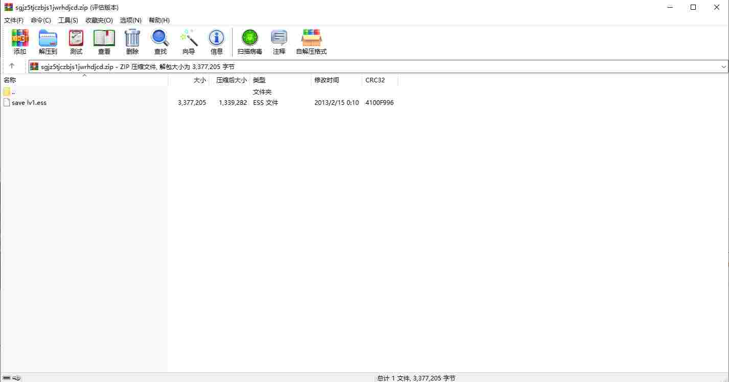
Task: Sort the list by the 名称 column header
Action: point(84,80)
